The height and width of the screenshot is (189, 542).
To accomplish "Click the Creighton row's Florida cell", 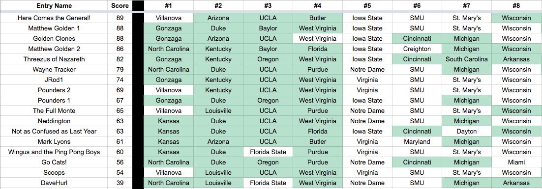I will pos(318,49).
